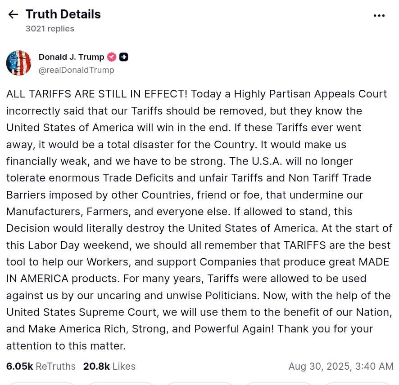Viewport: 399px width, 385px height.
Task: View the 20.8k Likes list
Action: coord(109,366)
